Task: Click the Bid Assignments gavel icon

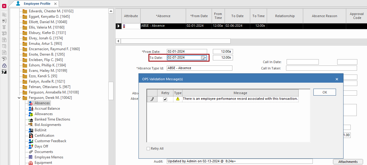Action: (31, 125)
